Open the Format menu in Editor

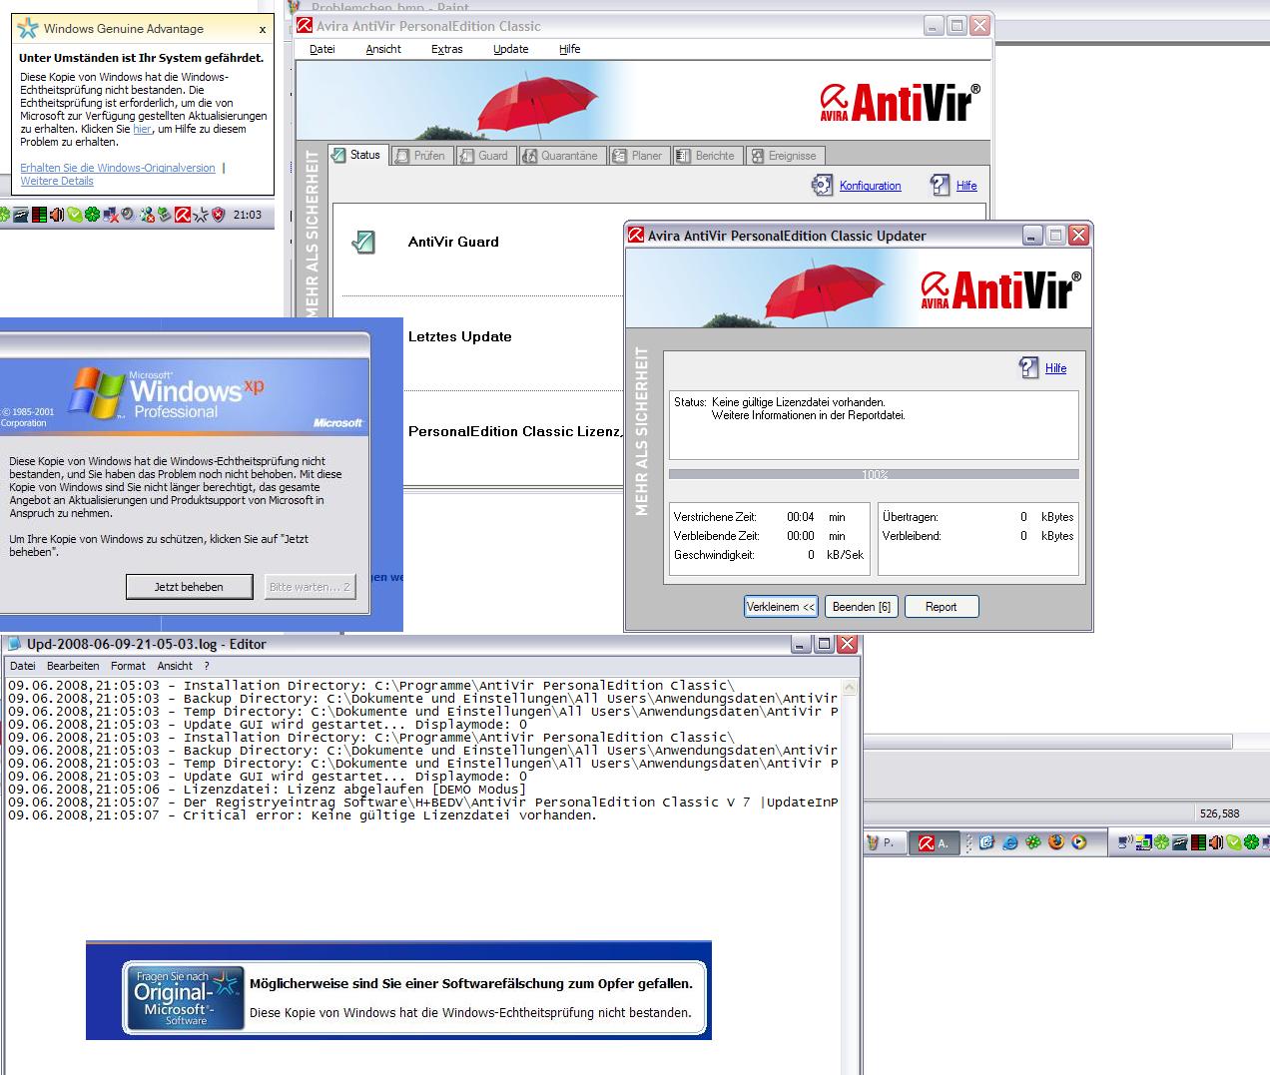pos(128,666)
